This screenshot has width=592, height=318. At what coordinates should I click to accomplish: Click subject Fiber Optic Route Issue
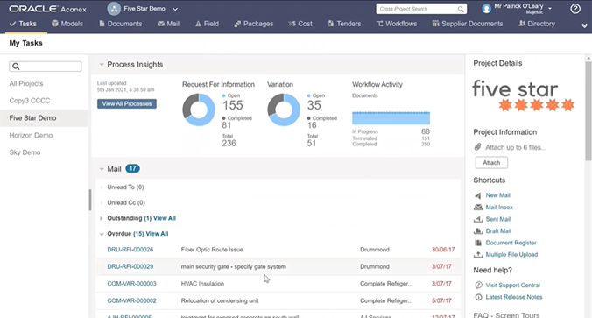click(212, 250)
